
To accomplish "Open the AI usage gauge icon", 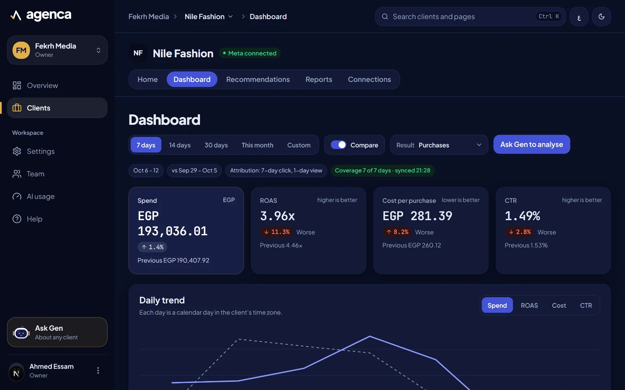I will [17, 197].
